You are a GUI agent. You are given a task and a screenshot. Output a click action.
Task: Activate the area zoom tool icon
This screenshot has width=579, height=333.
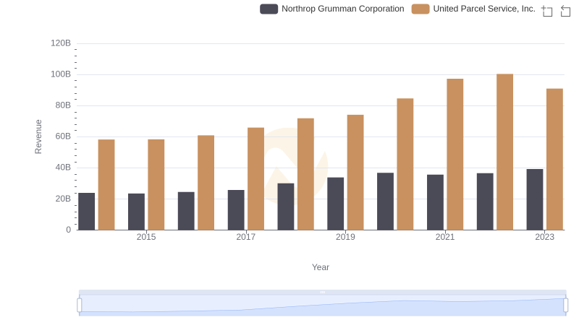(x=547, y=11)
